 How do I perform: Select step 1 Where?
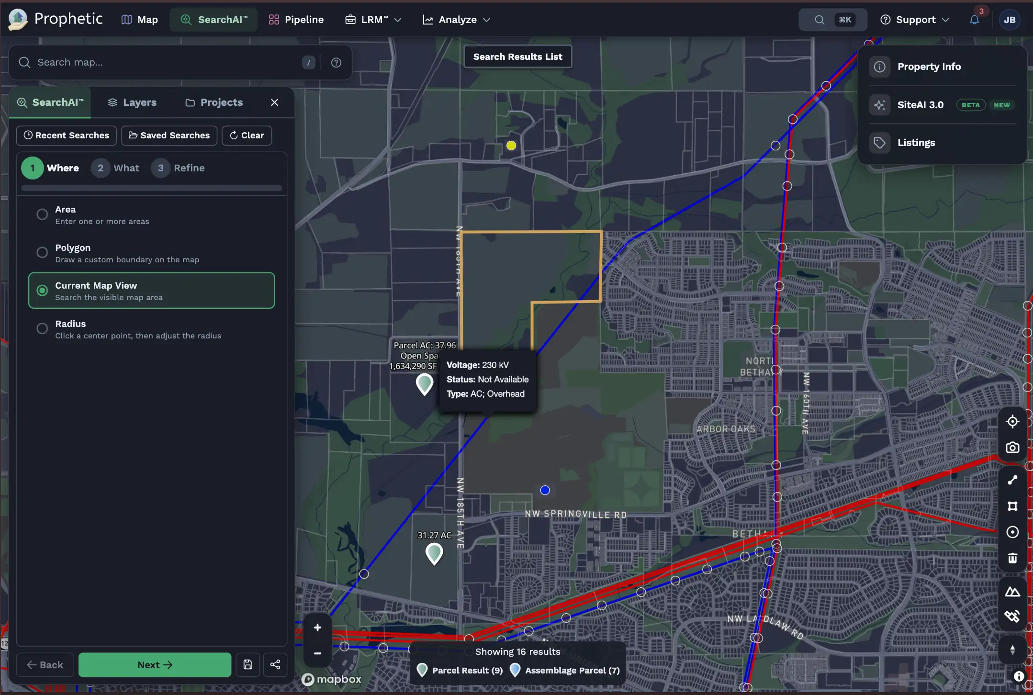pyautogui.click(x=50, y=168)
